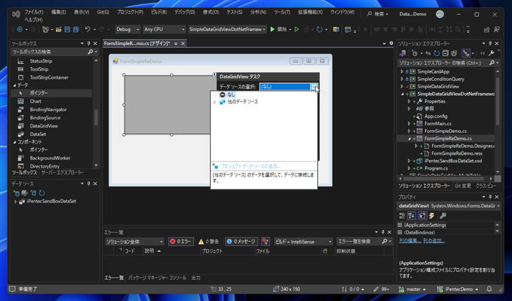Click the Undo arrow icon
This screenshot has width=512, height=301.
(88, 30)
